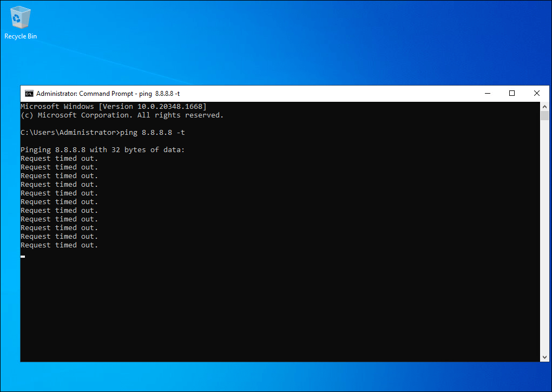Close the Administrator Command Prompt window
The height and width of the screenshot is (392, 552).
(x=537, y=94)
